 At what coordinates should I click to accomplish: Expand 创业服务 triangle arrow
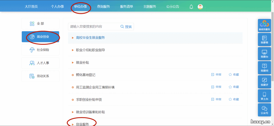click(x=73, y=124)
